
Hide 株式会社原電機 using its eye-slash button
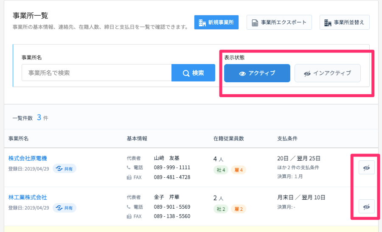click(x=366, y=168)
